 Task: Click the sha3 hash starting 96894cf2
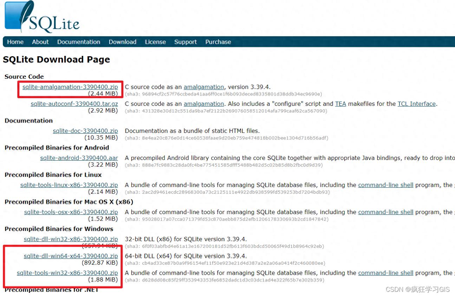(x=223, y=94)
